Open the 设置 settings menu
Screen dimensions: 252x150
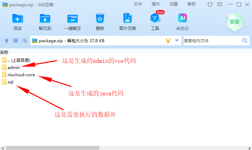coord(174,4)
